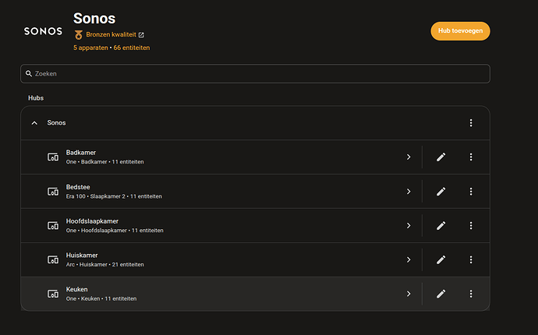Click the pencil icon for Bedstee

tap(441, 192)
